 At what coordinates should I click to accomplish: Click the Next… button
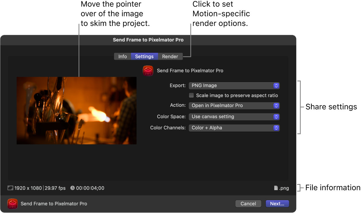pyautogui.click(x=277, y=204)
